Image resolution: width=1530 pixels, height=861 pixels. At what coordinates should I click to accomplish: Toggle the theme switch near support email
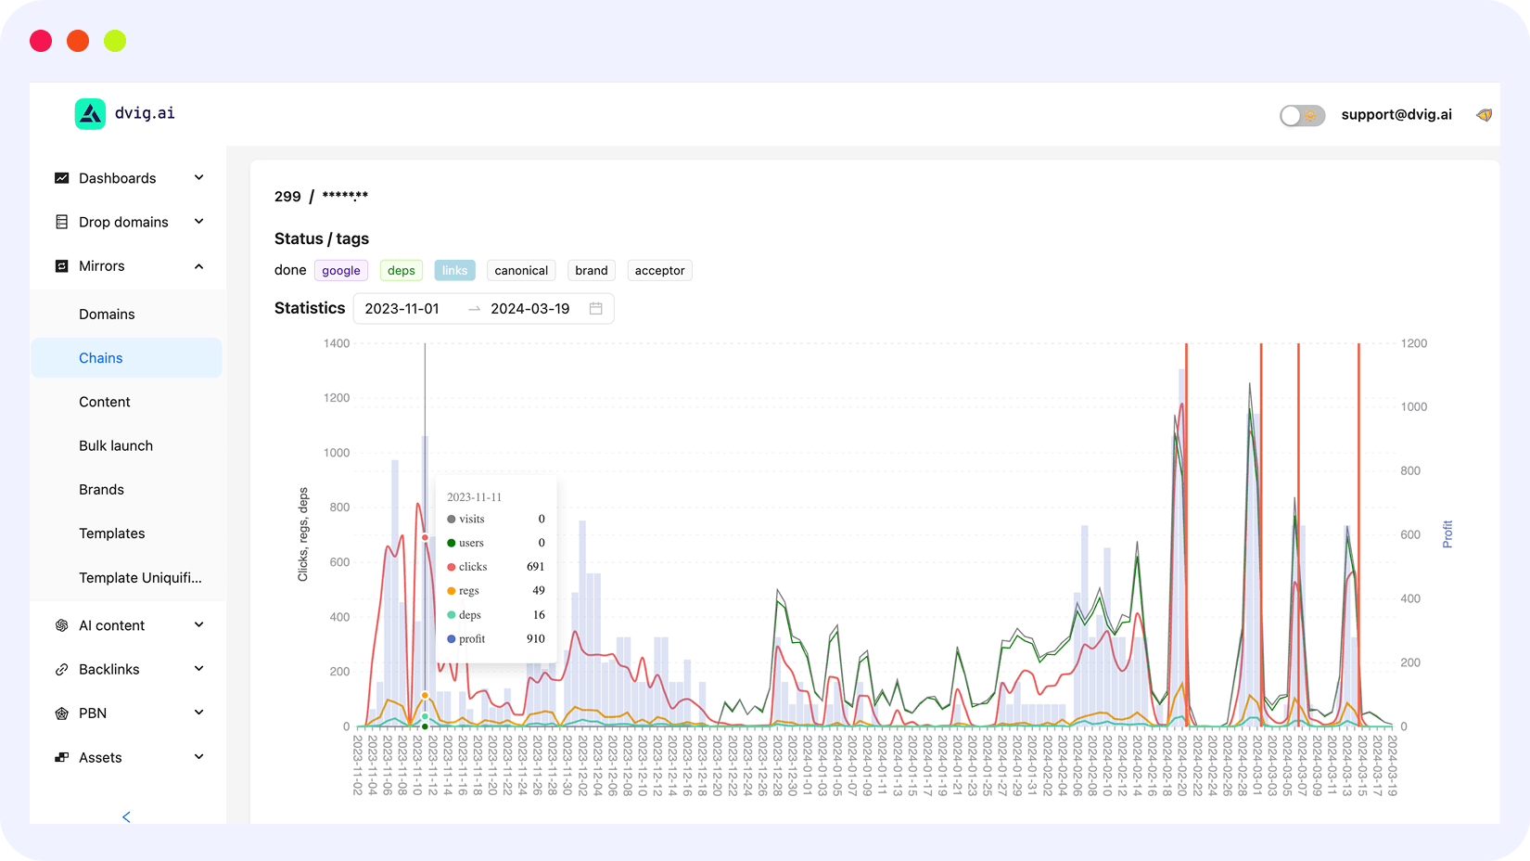tap(1302, 115)
